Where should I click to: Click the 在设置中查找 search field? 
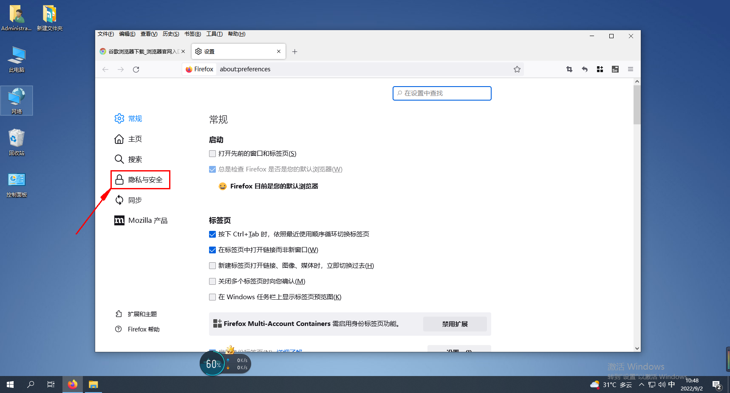pos(442,93)
